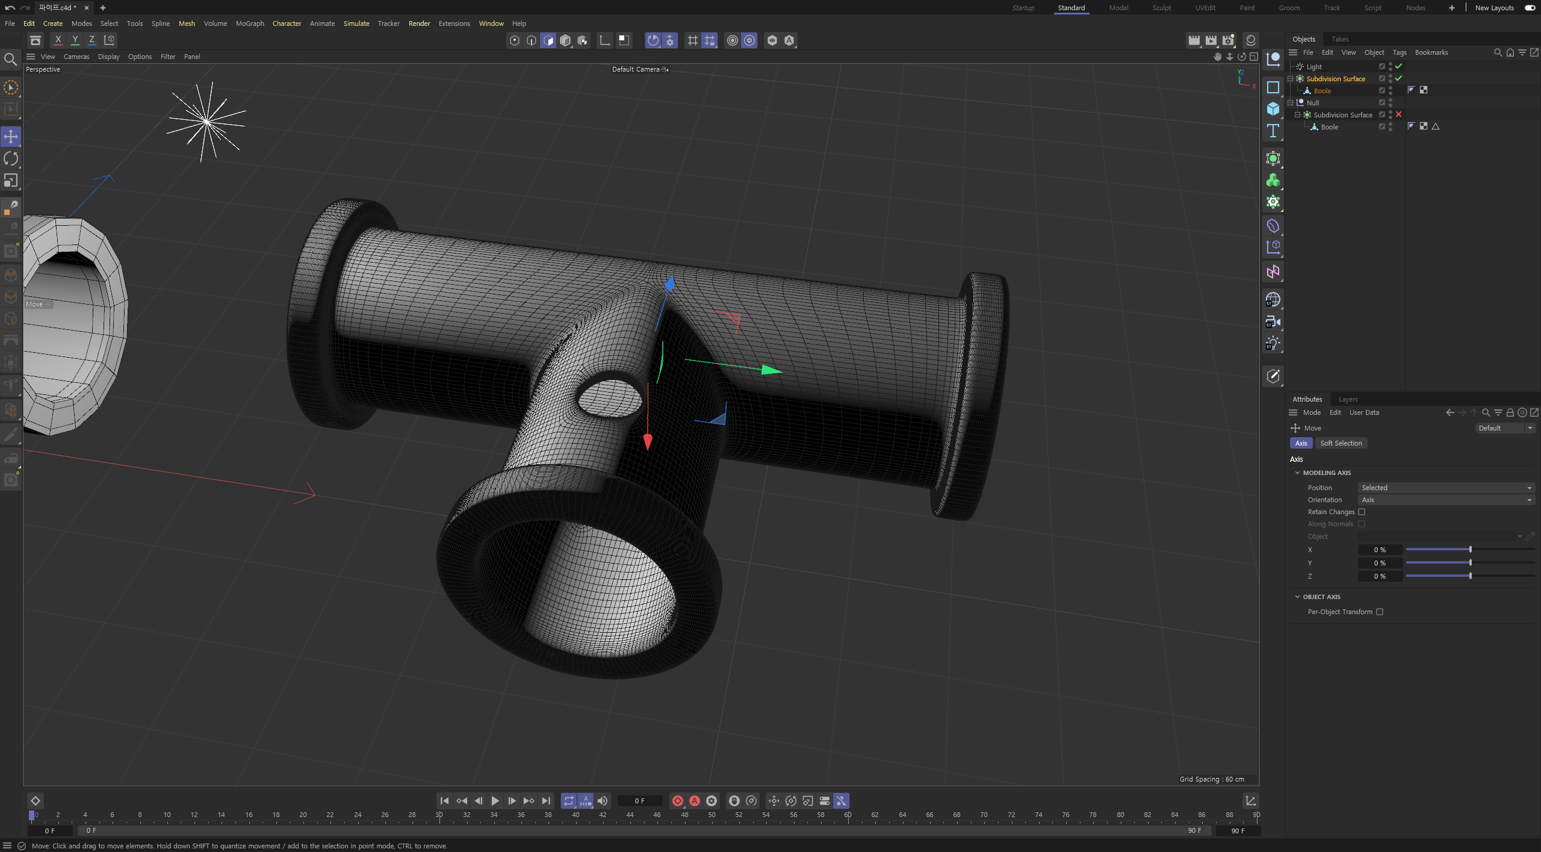Click the globe Environment icon in palette
The height and width of the screenshot is (852, 1541).
[x=1273, y=299]
